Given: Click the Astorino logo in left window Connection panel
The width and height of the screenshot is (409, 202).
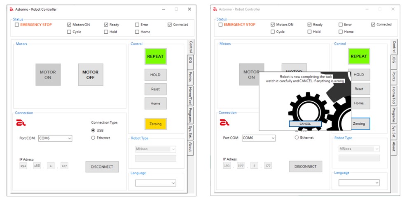Looking at the screenshot, I should tap(21, 123).
